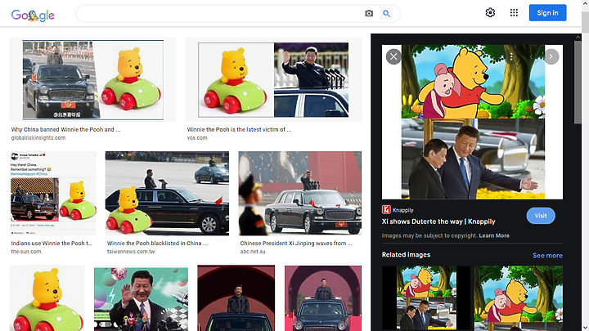Viewport: 589px width, 331px height.
Task: Click the taiwannews.com.tw source text
Action: tap(131, 252)
